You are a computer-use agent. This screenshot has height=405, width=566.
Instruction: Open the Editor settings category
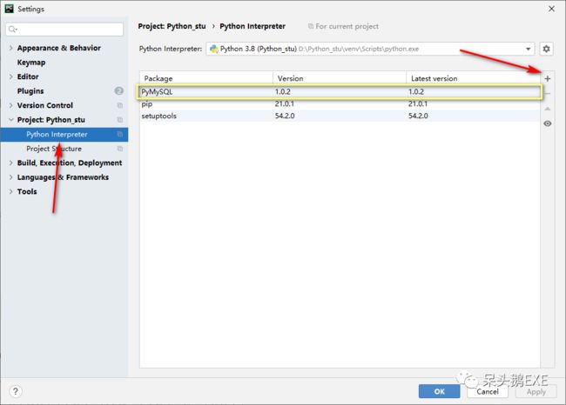[28, 76]
